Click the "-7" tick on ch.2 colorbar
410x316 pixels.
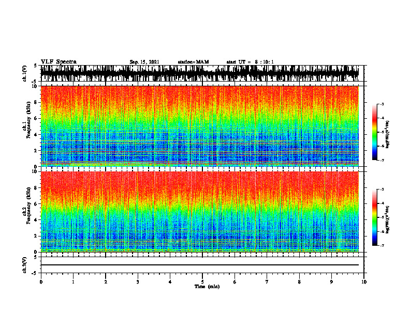(x=382, y=245)
